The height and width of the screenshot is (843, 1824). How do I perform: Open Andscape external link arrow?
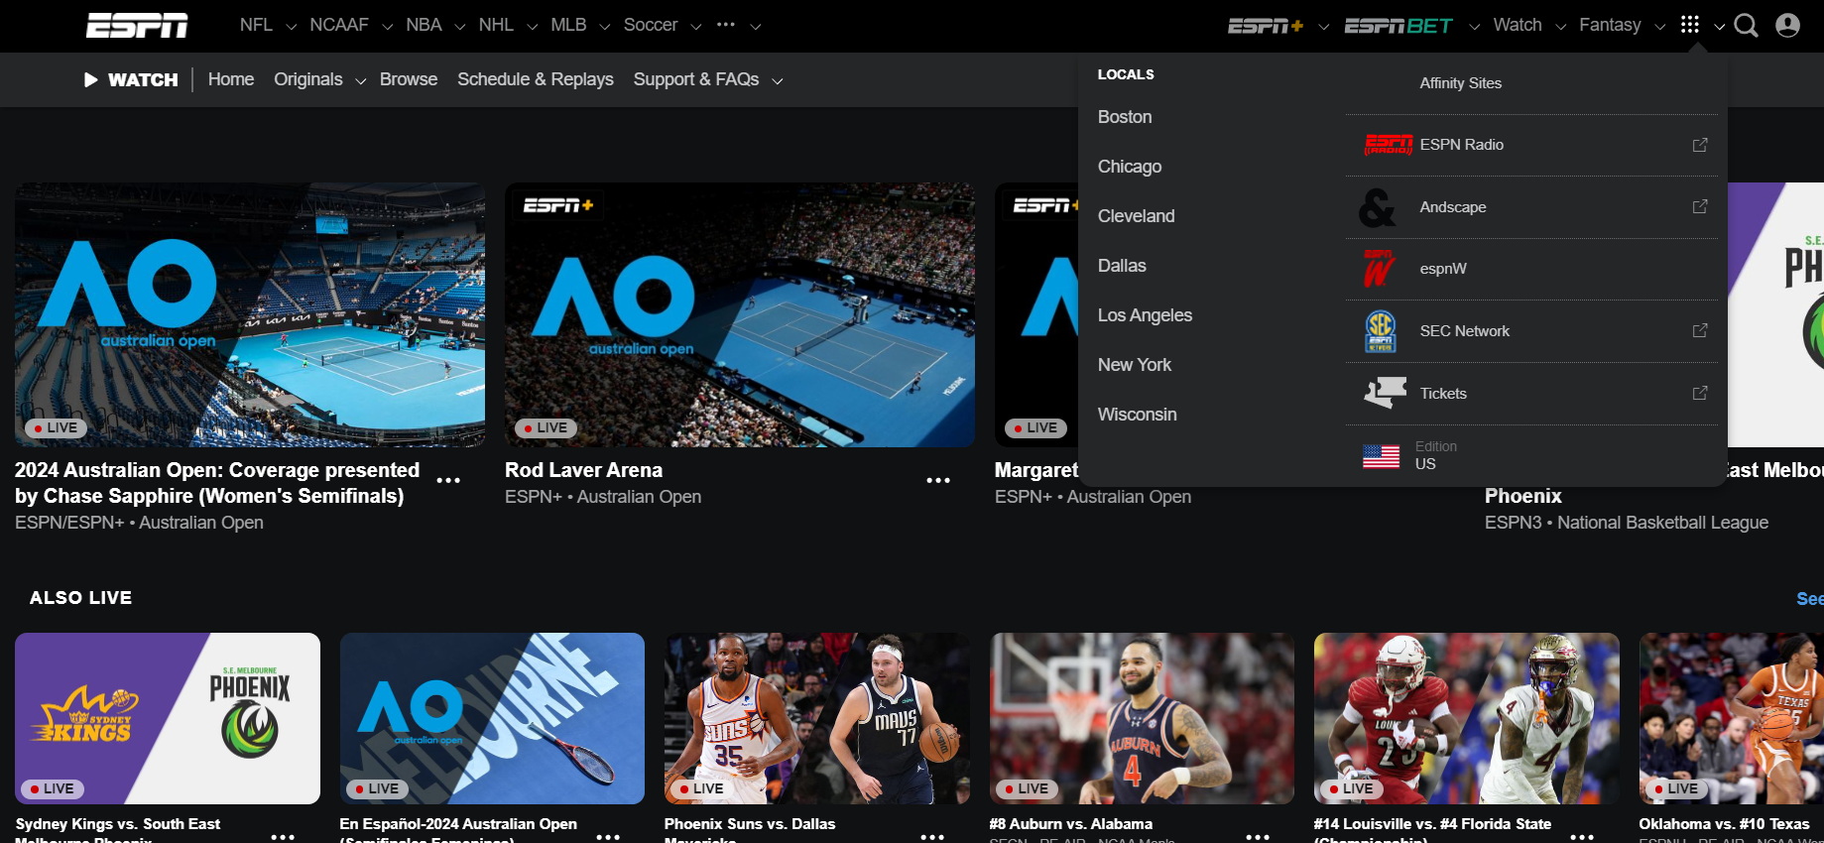click(1700, 206)
